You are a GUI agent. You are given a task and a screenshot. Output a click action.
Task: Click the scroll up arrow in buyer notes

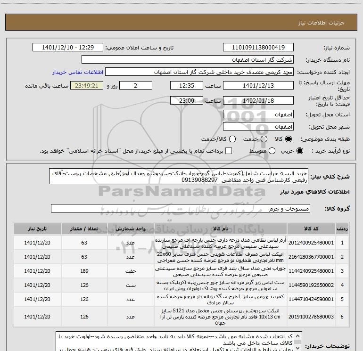(x=298, y=335)
